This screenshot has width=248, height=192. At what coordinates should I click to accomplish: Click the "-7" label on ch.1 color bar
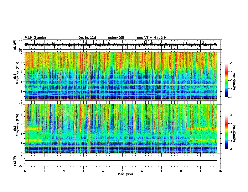pyautogui.click(x=231, y=97)
